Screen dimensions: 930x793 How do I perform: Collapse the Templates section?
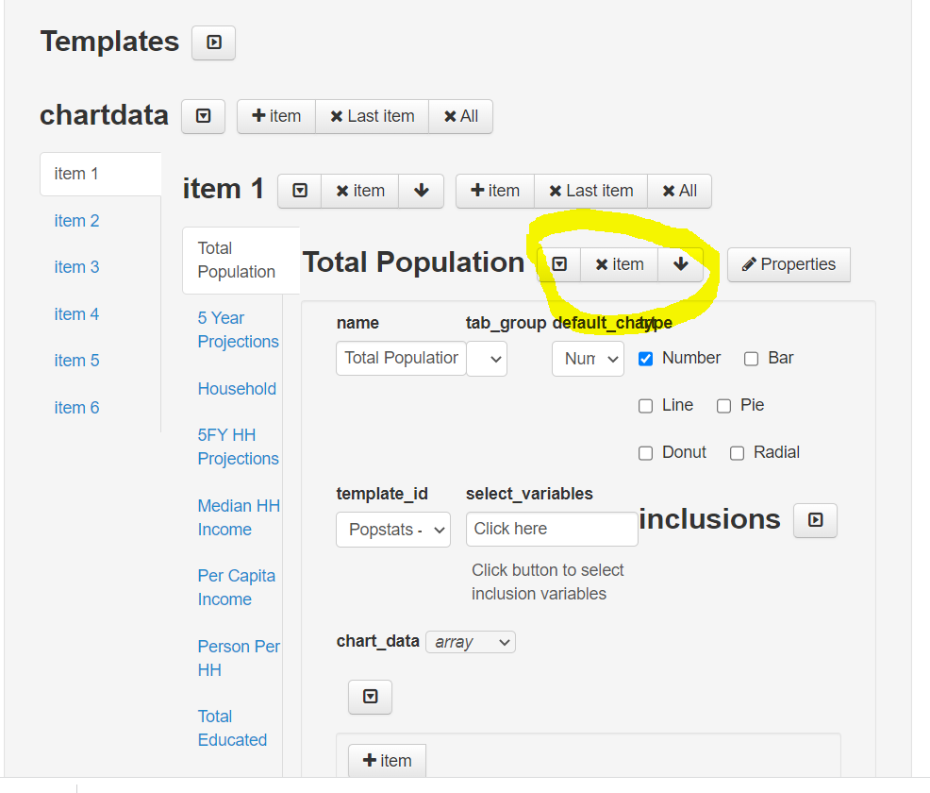tap(213, 42)
